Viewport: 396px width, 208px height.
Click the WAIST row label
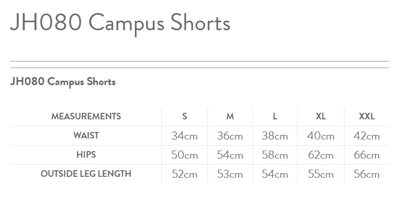[x=86, y=135]
